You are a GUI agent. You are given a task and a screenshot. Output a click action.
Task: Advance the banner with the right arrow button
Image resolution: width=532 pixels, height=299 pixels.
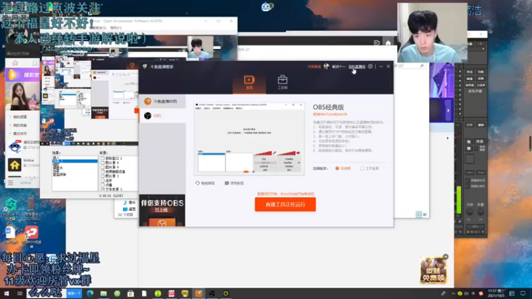tap(448, 110)
